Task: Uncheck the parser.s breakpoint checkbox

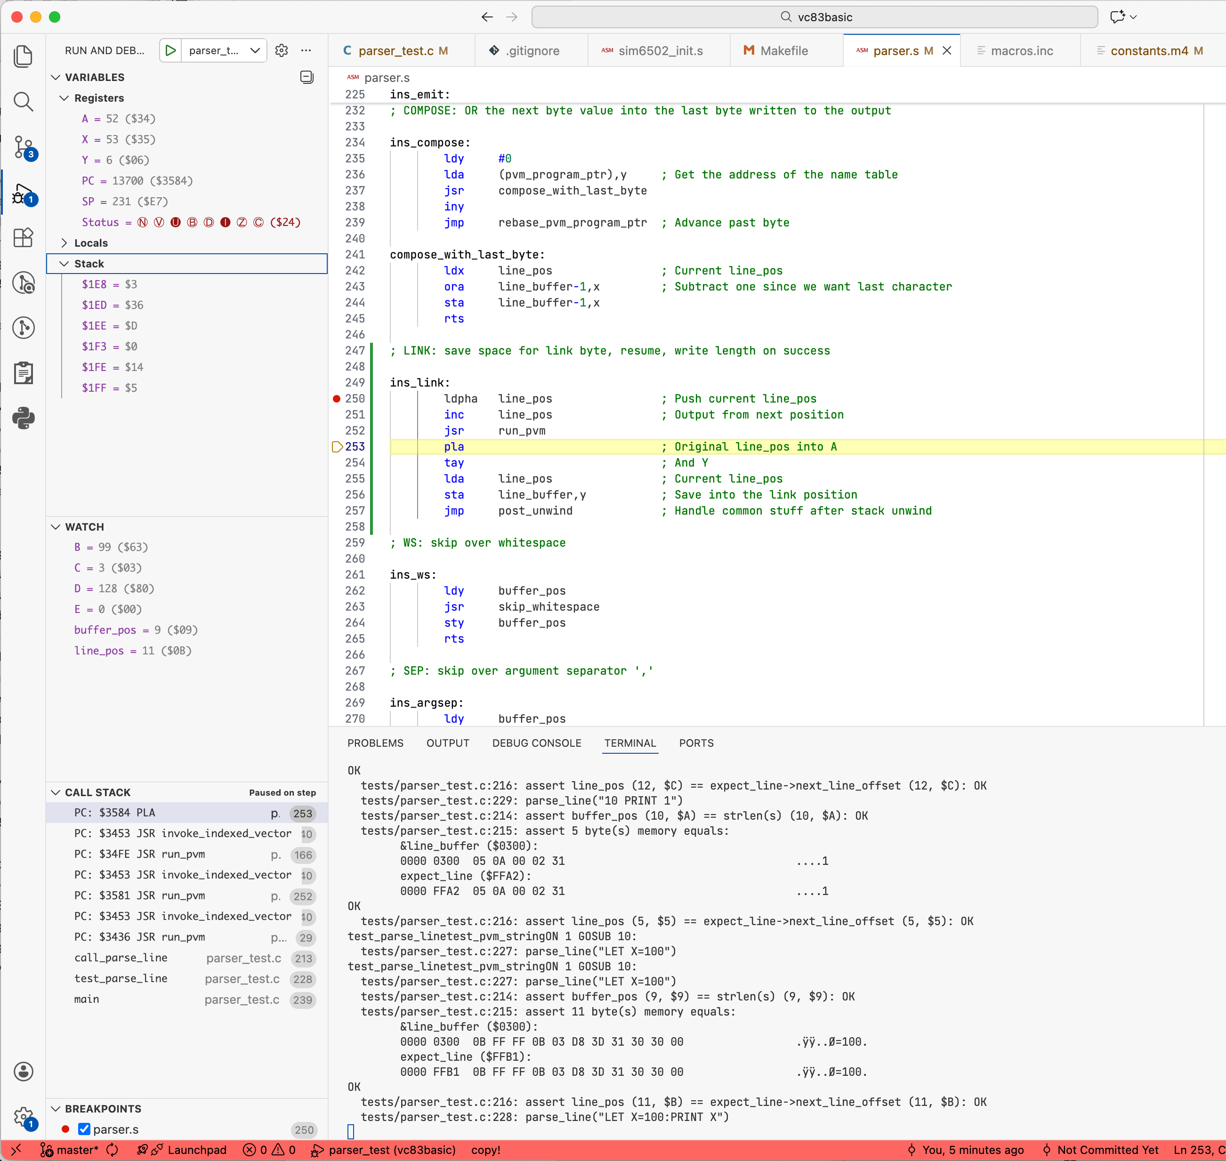Action: click(85, 1129)
